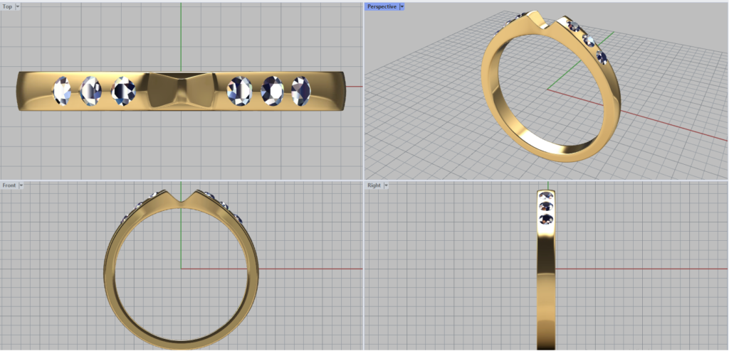Click the gold band in Right view
Image resolution: width=729 pixels, height=351 pixels.
[546, 284]
